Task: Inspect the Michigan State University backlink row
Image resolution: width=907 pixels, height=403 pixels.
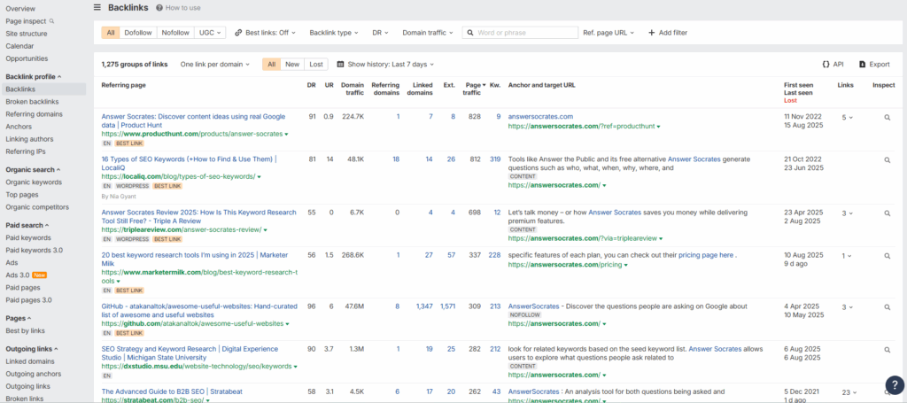Action: (x=888, y=350)
